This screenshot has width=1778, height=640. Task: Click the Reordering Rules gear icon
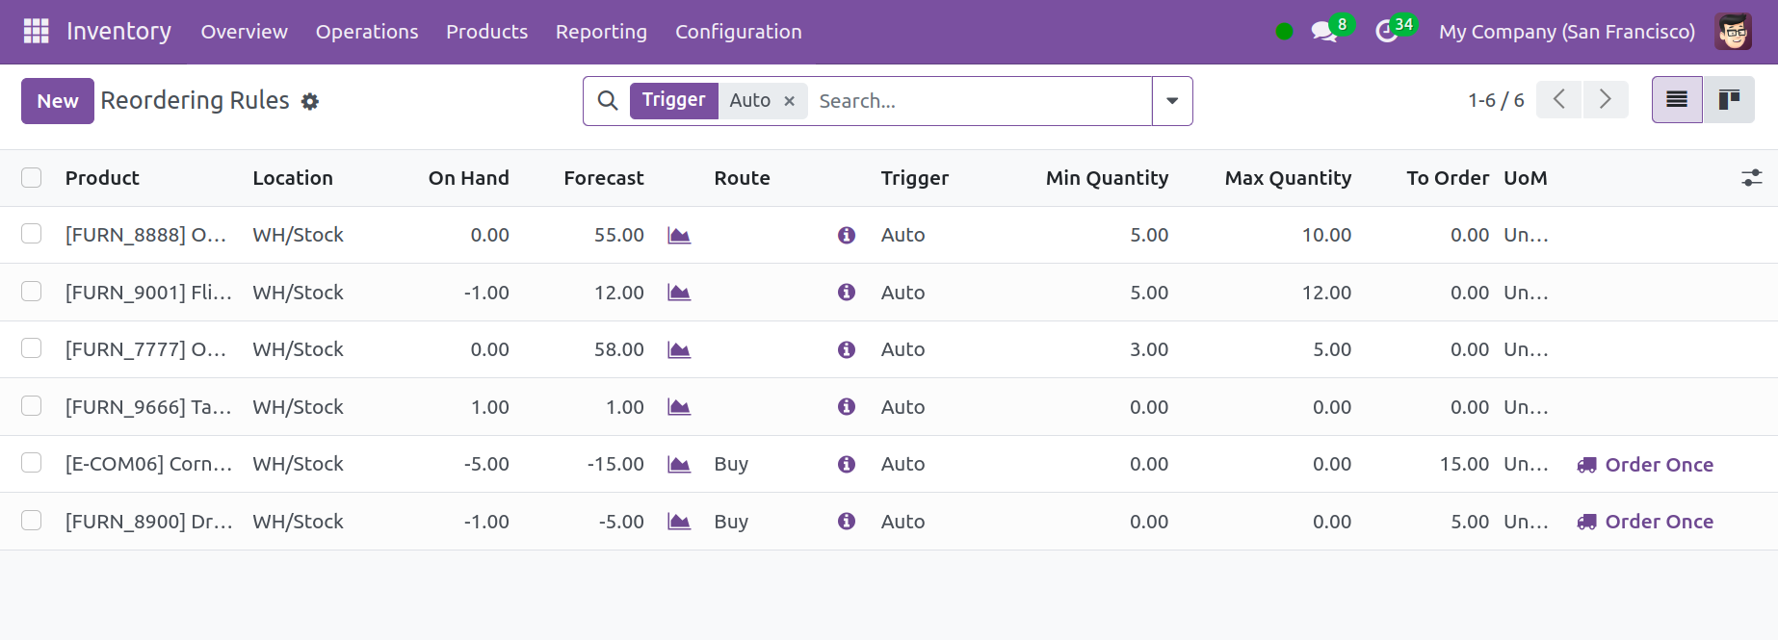coord(309,101)
